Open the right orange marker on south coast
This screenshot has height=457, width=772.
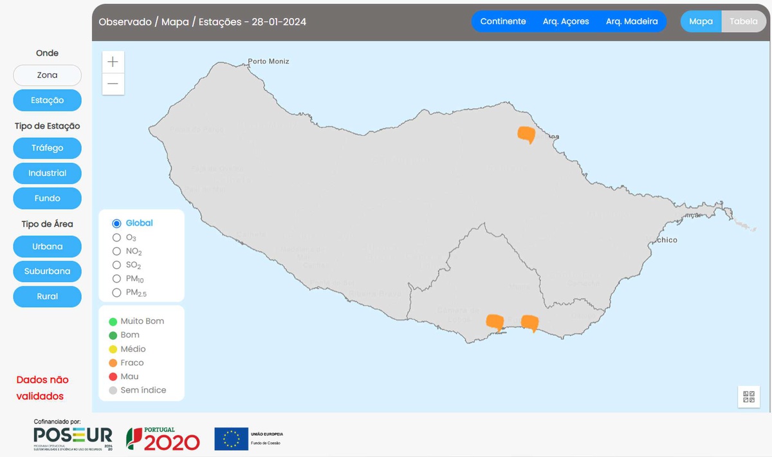click(x=529, y=322)
